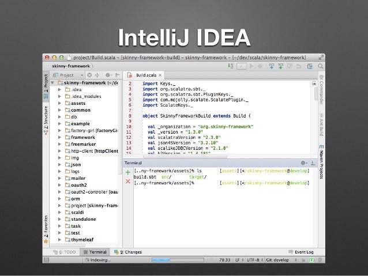368x276 pixels.
Task: Open the 9: Changes tool tab
Action: pyautogui.click(x=128, y=252)
